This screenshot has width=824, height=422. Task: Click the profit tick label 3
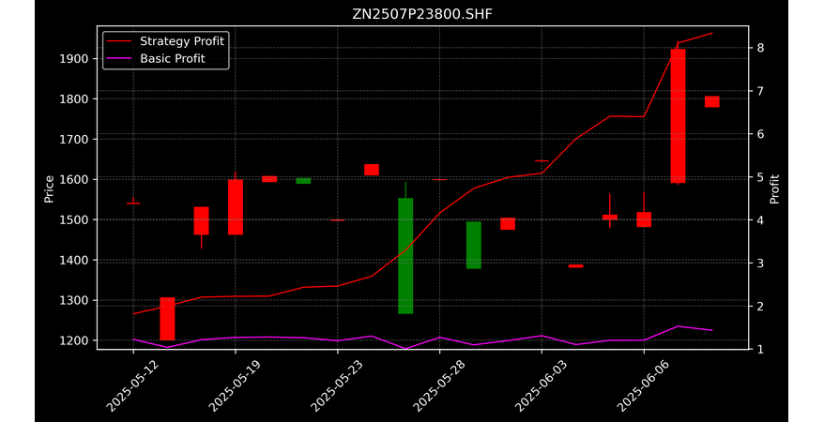coord(760,263)
